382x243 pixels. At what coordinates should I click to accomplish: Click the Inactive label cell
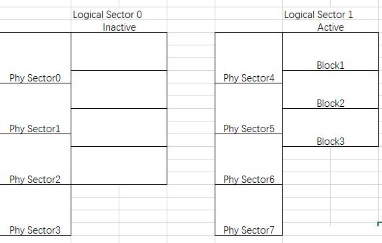point(119,27)
